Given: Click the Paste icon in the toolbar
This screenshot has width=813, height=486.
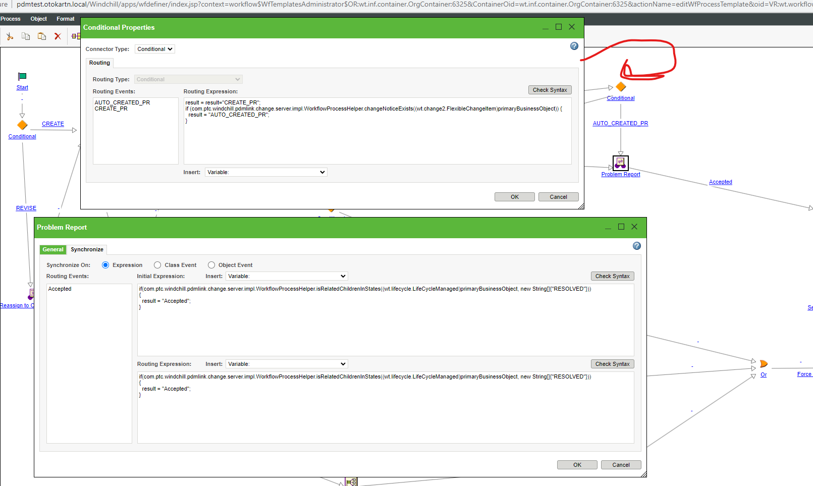Looking at the screenshot, I should tap(42, 36).
